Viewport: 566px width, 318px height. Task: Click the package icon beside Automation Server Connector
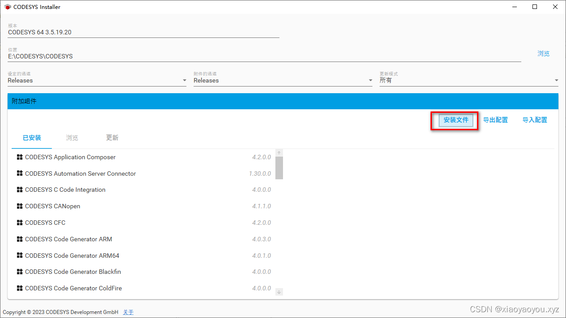point(20,173)
